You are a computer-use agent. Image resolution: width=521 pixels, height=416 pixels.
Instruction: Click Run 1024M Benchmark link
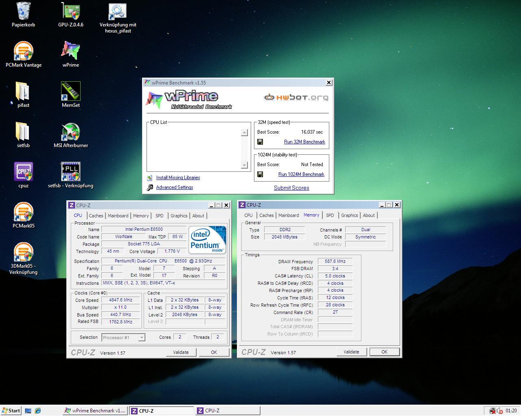tap(301, 174)
